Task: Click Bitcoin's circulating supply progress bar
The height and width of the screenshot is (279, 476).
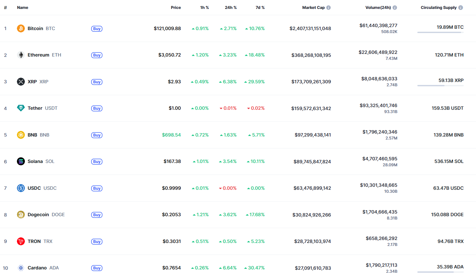Action: click(441, 32)
